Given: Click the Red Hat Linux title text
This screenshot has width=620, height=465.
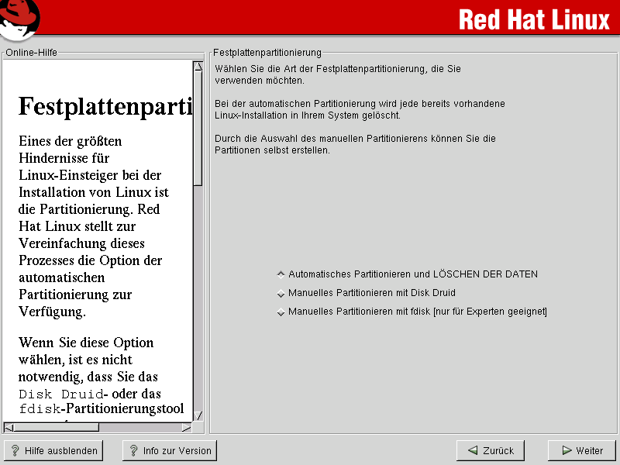Looking at the screenshot, I should click(x=534, y=19).
